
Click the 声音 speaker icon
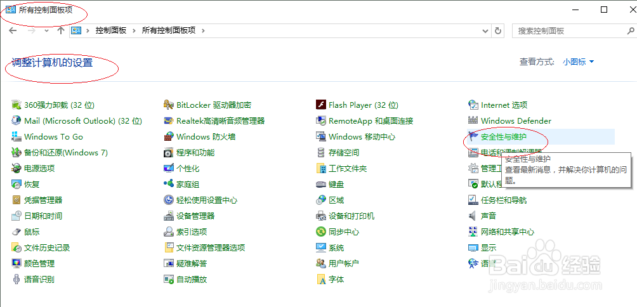click(473, 216)
